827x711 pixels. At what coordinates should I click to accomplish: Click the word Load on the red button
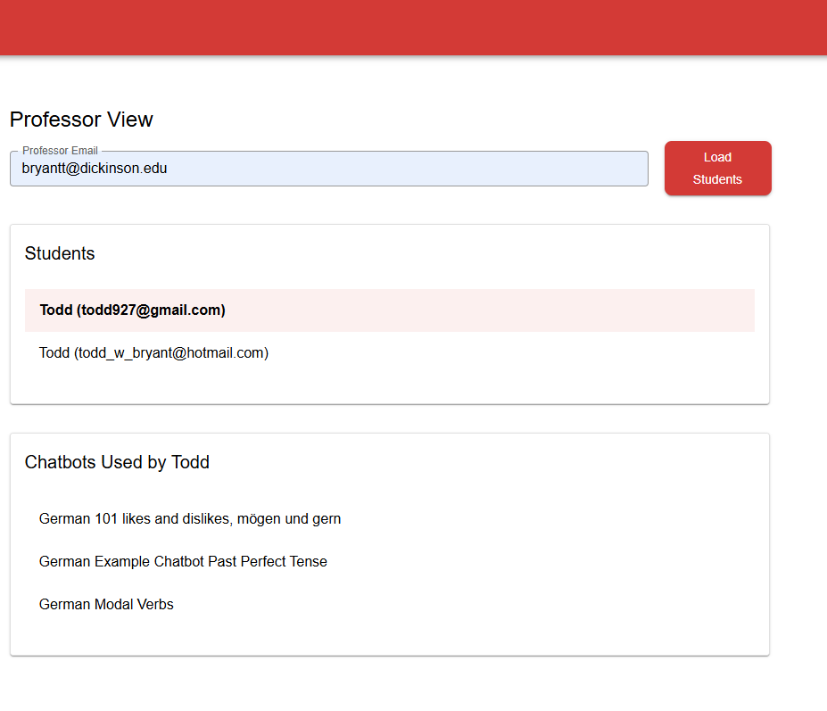click(x=717, y=157)
